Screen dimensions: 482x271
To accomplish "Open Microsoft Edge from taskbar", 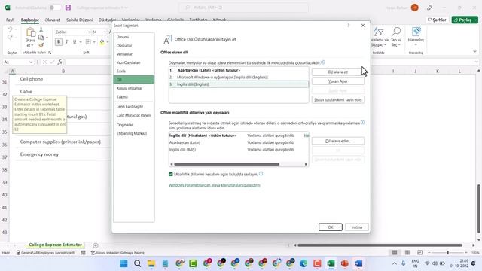I will point(304,263).
